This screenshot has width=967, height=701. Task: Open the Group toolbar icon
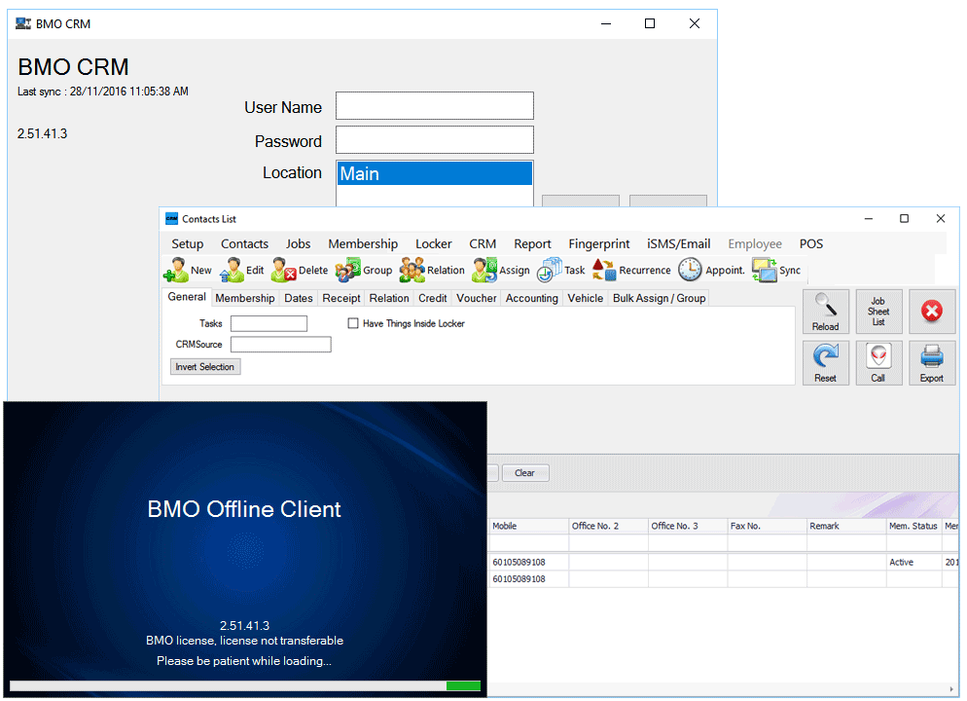(x=348, y=271)
